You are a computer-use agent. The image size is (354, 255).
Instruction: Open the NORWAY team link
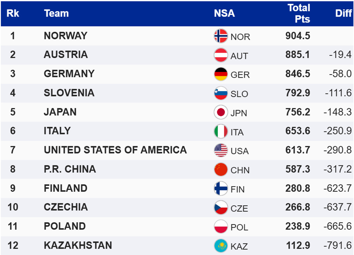[x=65, y=36]
